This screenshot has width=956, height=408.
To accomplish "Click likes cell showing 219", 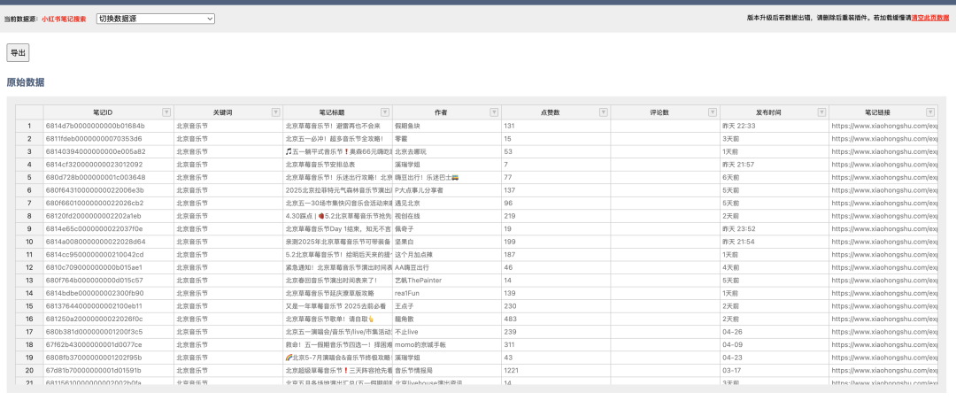I will [x=556, y=216].
